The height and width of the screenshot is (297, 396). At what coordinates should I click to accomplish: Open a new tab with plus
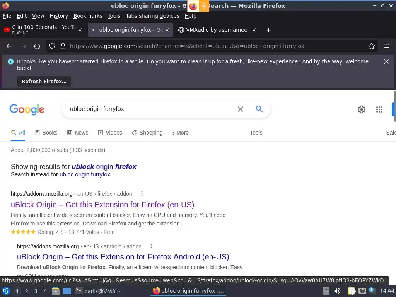pos(268,30)
